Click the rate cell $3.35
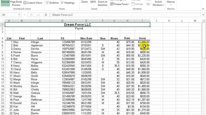Screen dimensions: 206x115 click(x=127, y=106)
